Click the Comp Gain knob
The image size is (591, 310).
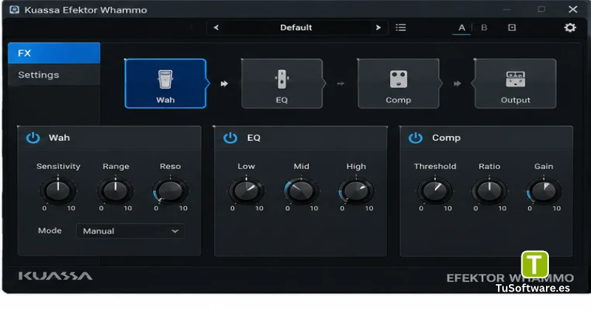(x=544, y=190)
